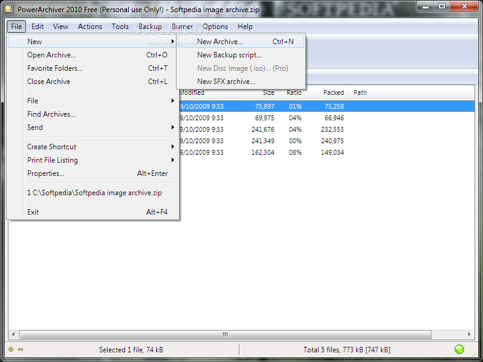
Task: Click packed value 149,034
Action: pyautogui.click(x=332, y=152)
